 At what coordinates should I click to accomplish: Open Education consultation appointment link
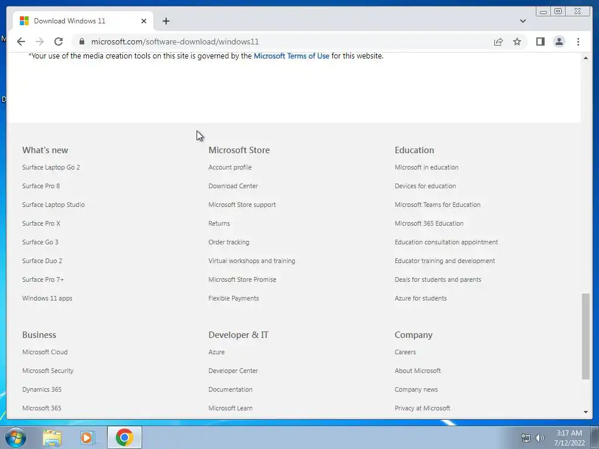click(446, 242)
